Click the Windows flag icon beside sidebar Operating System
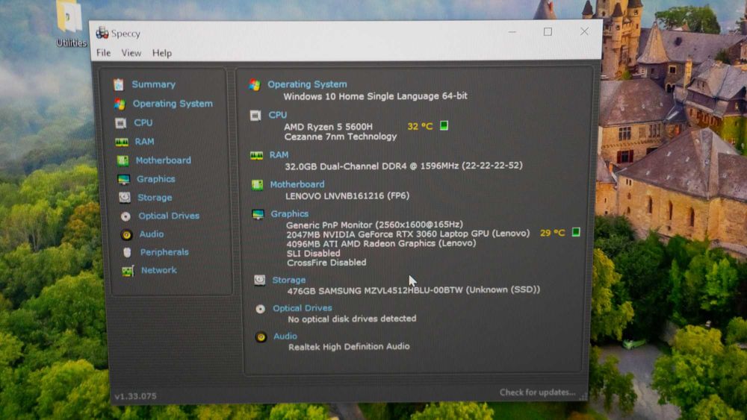The image size is (747, 420). tap(120, 104)
